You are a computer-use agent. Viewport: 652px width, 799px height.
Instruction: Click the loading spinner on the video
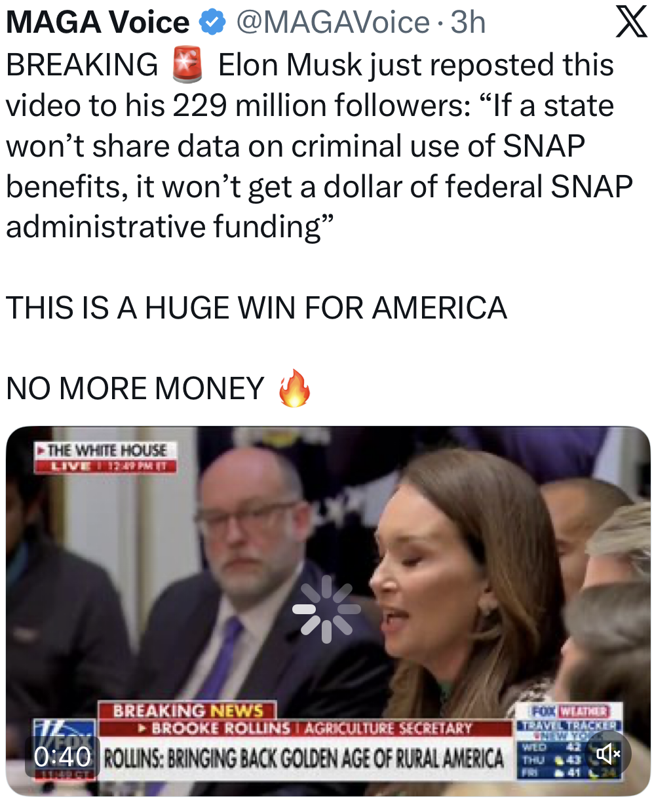326,608
